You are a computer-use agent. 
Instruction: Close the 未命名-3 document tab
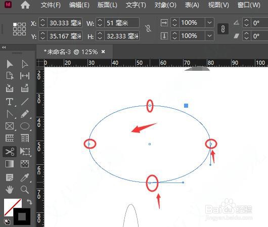(x=103, y=52)
